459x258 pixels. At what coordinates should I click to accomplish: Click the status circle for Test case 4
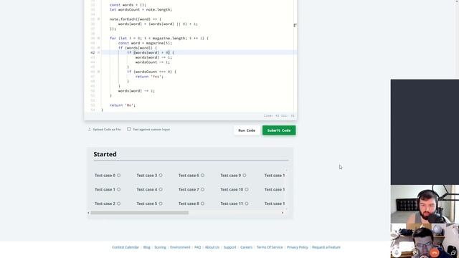pyautogui.click(x=161, y=189)
